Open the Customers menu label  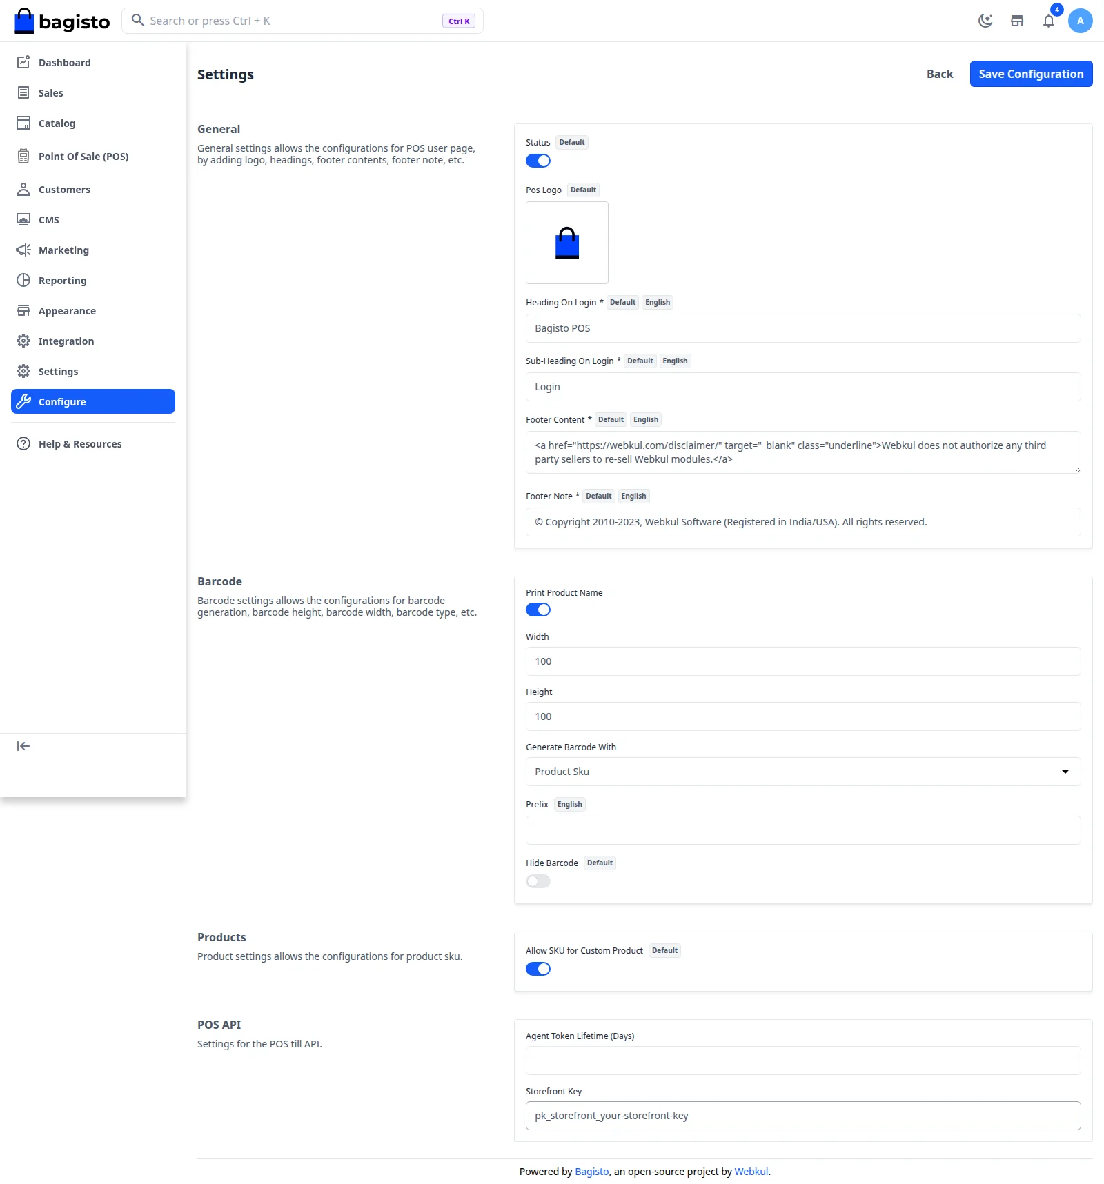click(64, 190)
